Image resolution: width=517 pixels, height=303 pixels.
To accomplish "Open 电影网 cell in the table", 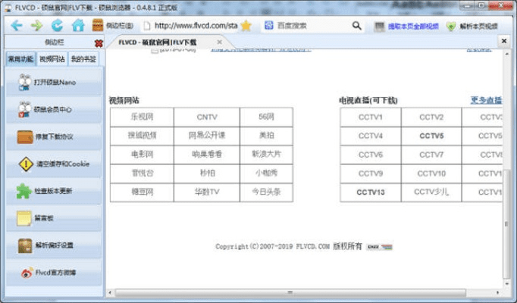I will pyautogui.click(x=142, y=155).
